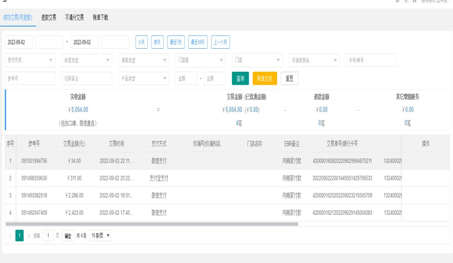Screen dimensions: 453x263
Task: Select the 最近7天 quick date filter
Action: point(175,42)
